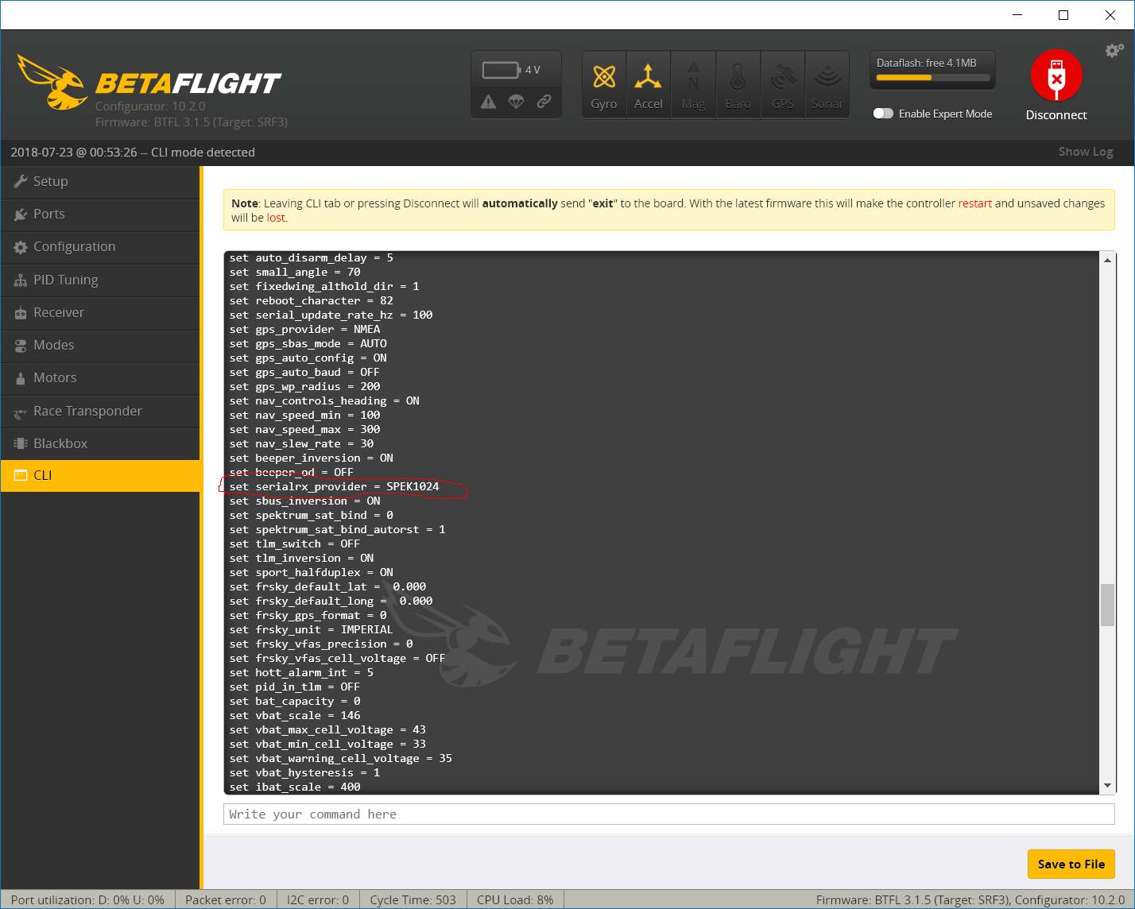Click the 'set nav_slew_rate = 30' line
1135x909 pixels.
[x=301, y=443]
